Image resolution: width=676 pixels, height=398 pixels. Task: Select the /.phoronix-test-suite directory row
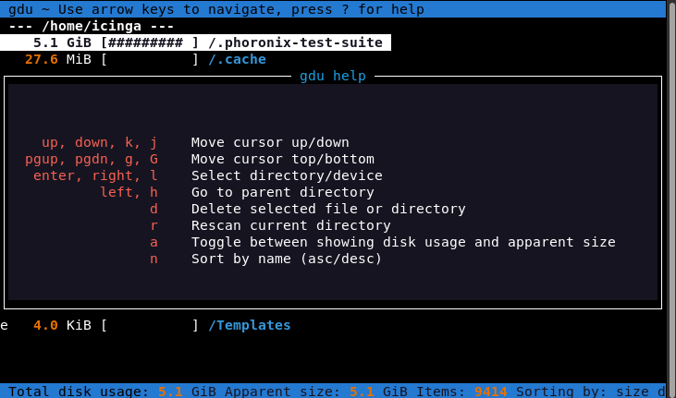295,42
